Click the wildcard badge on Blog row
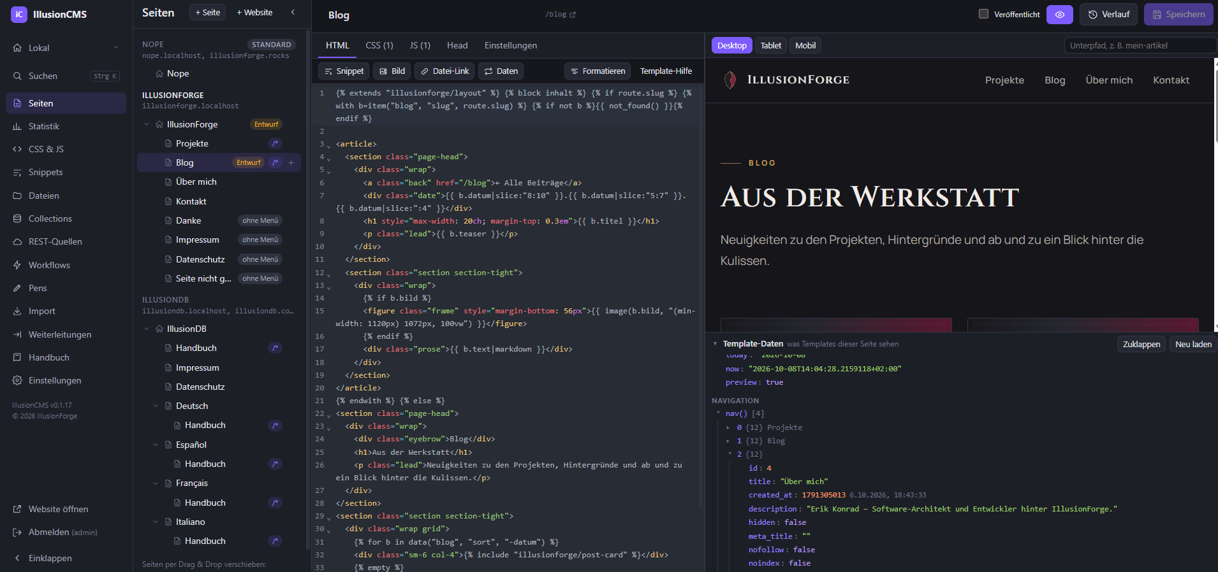This screenshot has width=1218, height=572. point(275,162)
